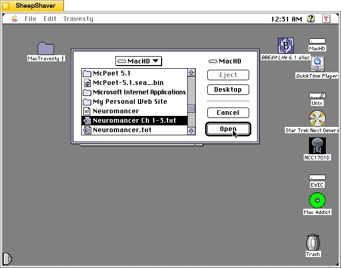Open the application switcher T icon
Viewport: 341px width, 268px height.
[x=326, y=19]
